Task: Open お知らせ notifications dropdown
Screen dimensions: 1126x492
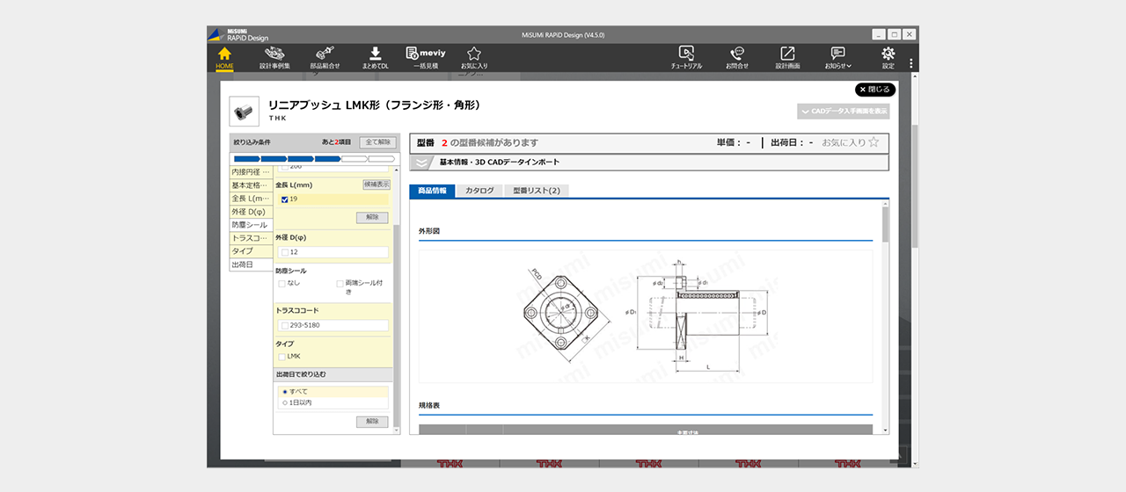Action: [x=837, y=57]
